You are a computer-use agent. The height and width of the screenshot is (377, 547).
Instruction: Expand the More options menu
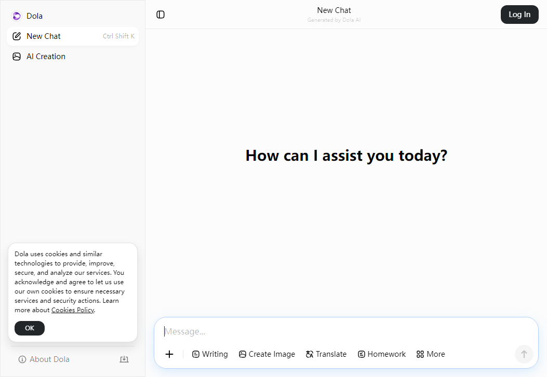click(431, 354)
